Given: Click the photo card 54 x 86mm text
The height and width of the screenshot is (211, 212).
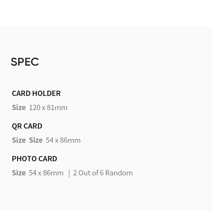Looking at the screenshot, I should coord(46,173).
